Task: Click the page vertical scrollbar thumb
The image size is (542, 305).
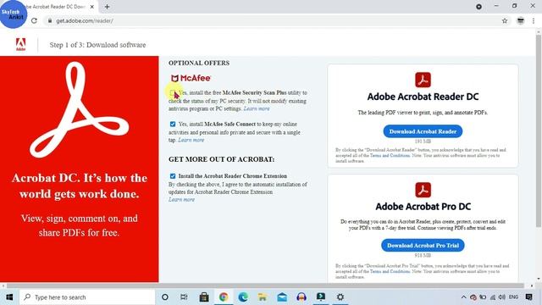Action: pos(539,131)
